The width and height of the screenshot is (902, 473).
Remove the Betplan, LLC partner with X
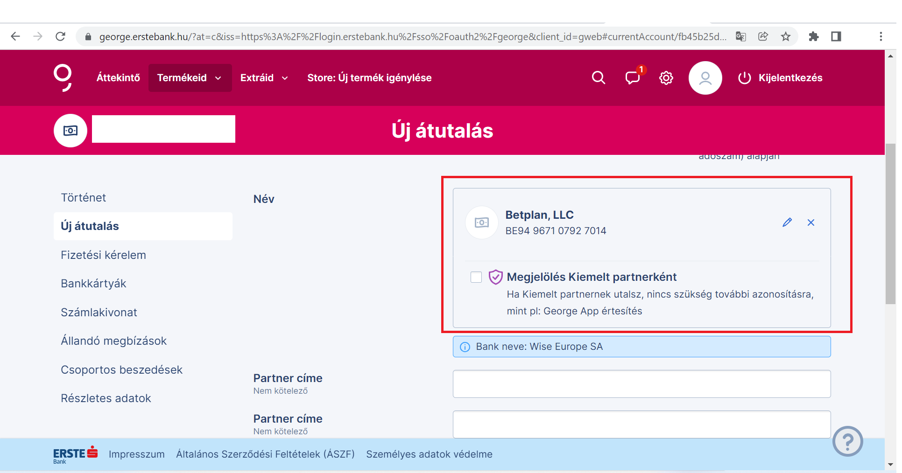tap(811, 223)
